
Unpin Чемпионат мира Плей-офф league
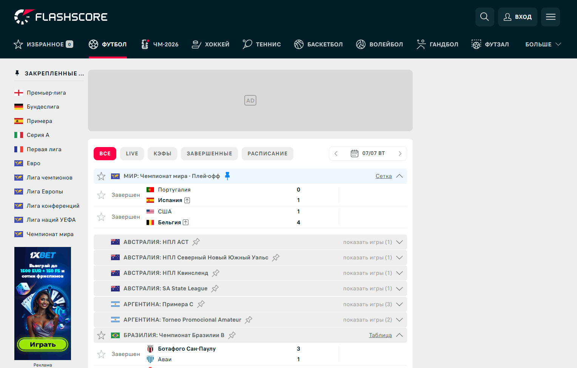point(227,176)
